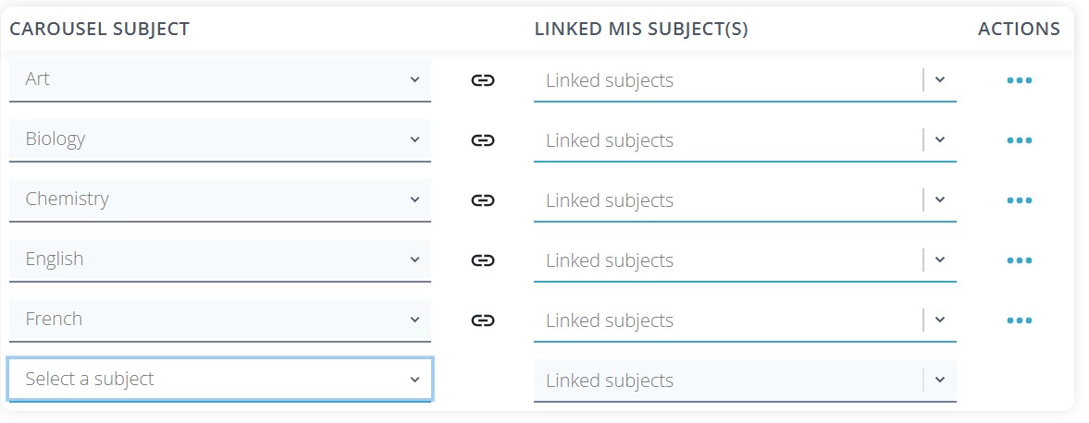Image resolution: width=1089 pixels, height=423 pixels.
Task: Open the Biology carousel subject dropdown
Action: 219,139
